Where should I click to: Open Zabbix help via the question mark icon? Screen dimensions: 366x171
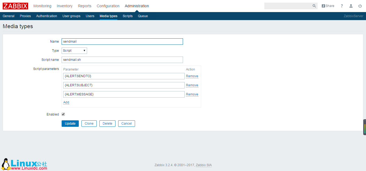click(x=342, y=6)
